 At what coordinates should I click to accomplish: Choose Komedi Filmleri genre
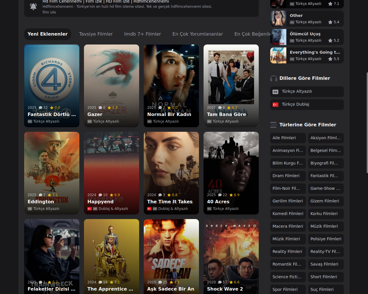coord(288,214)
